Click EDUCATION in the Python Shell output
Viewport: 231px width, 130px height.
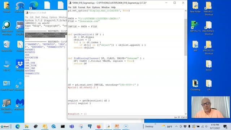(x=31, y=57)
